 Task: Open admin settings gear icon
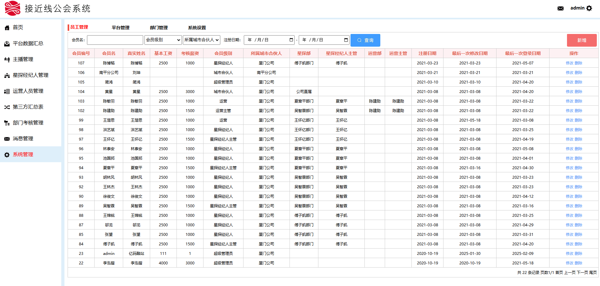click(589, 8)
